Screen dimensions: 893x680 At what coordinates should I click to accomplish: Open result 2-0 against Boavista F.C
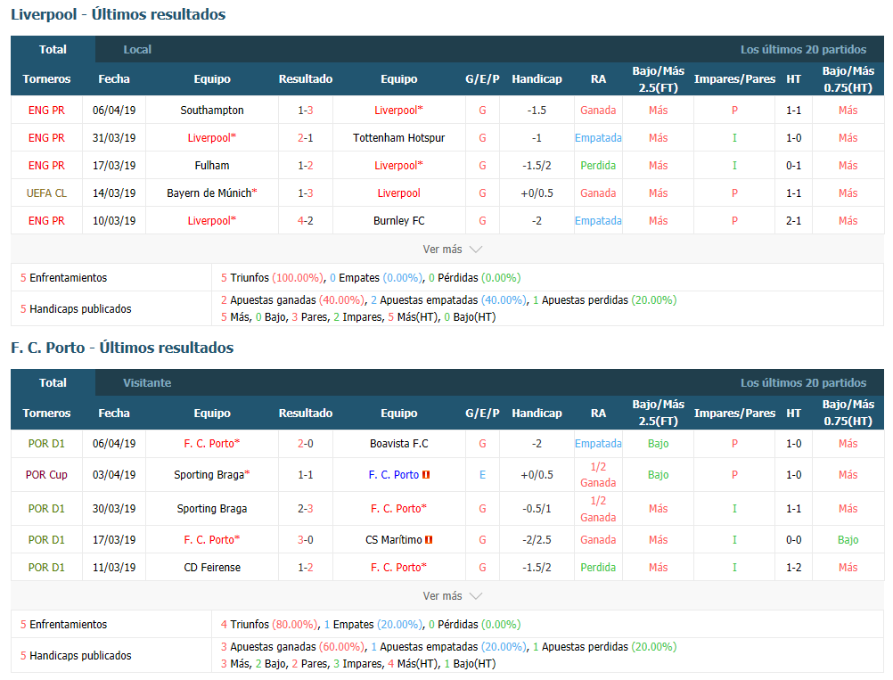tap(306, 444)
